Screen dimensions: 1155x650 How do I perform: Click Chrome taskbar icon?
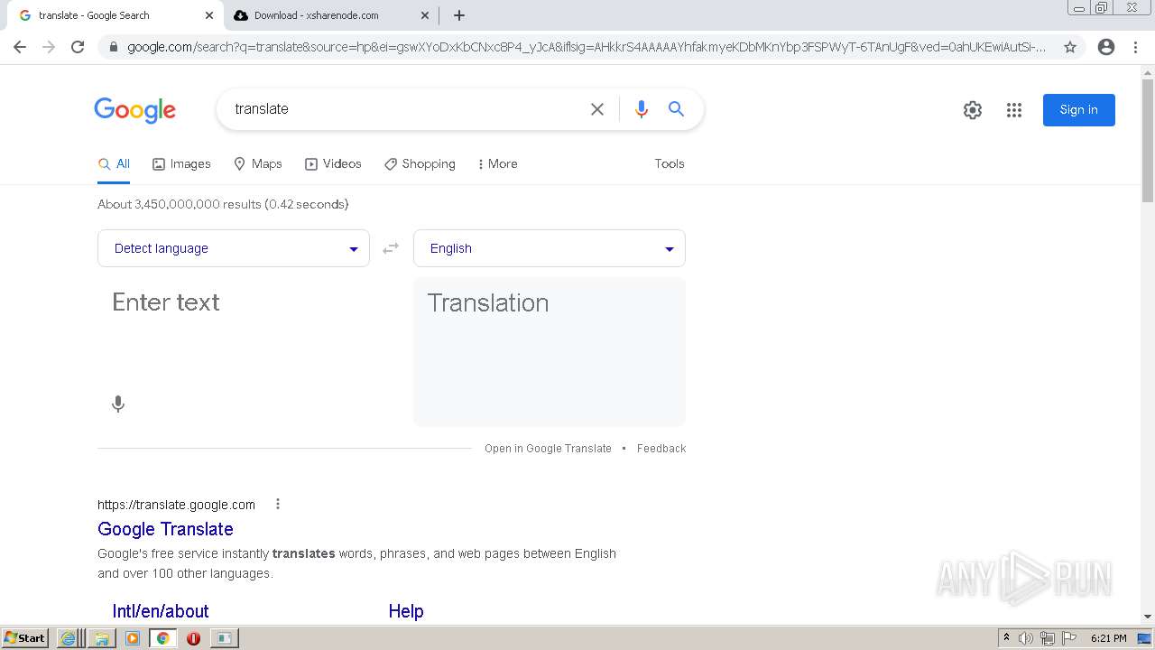coord(162,638)
